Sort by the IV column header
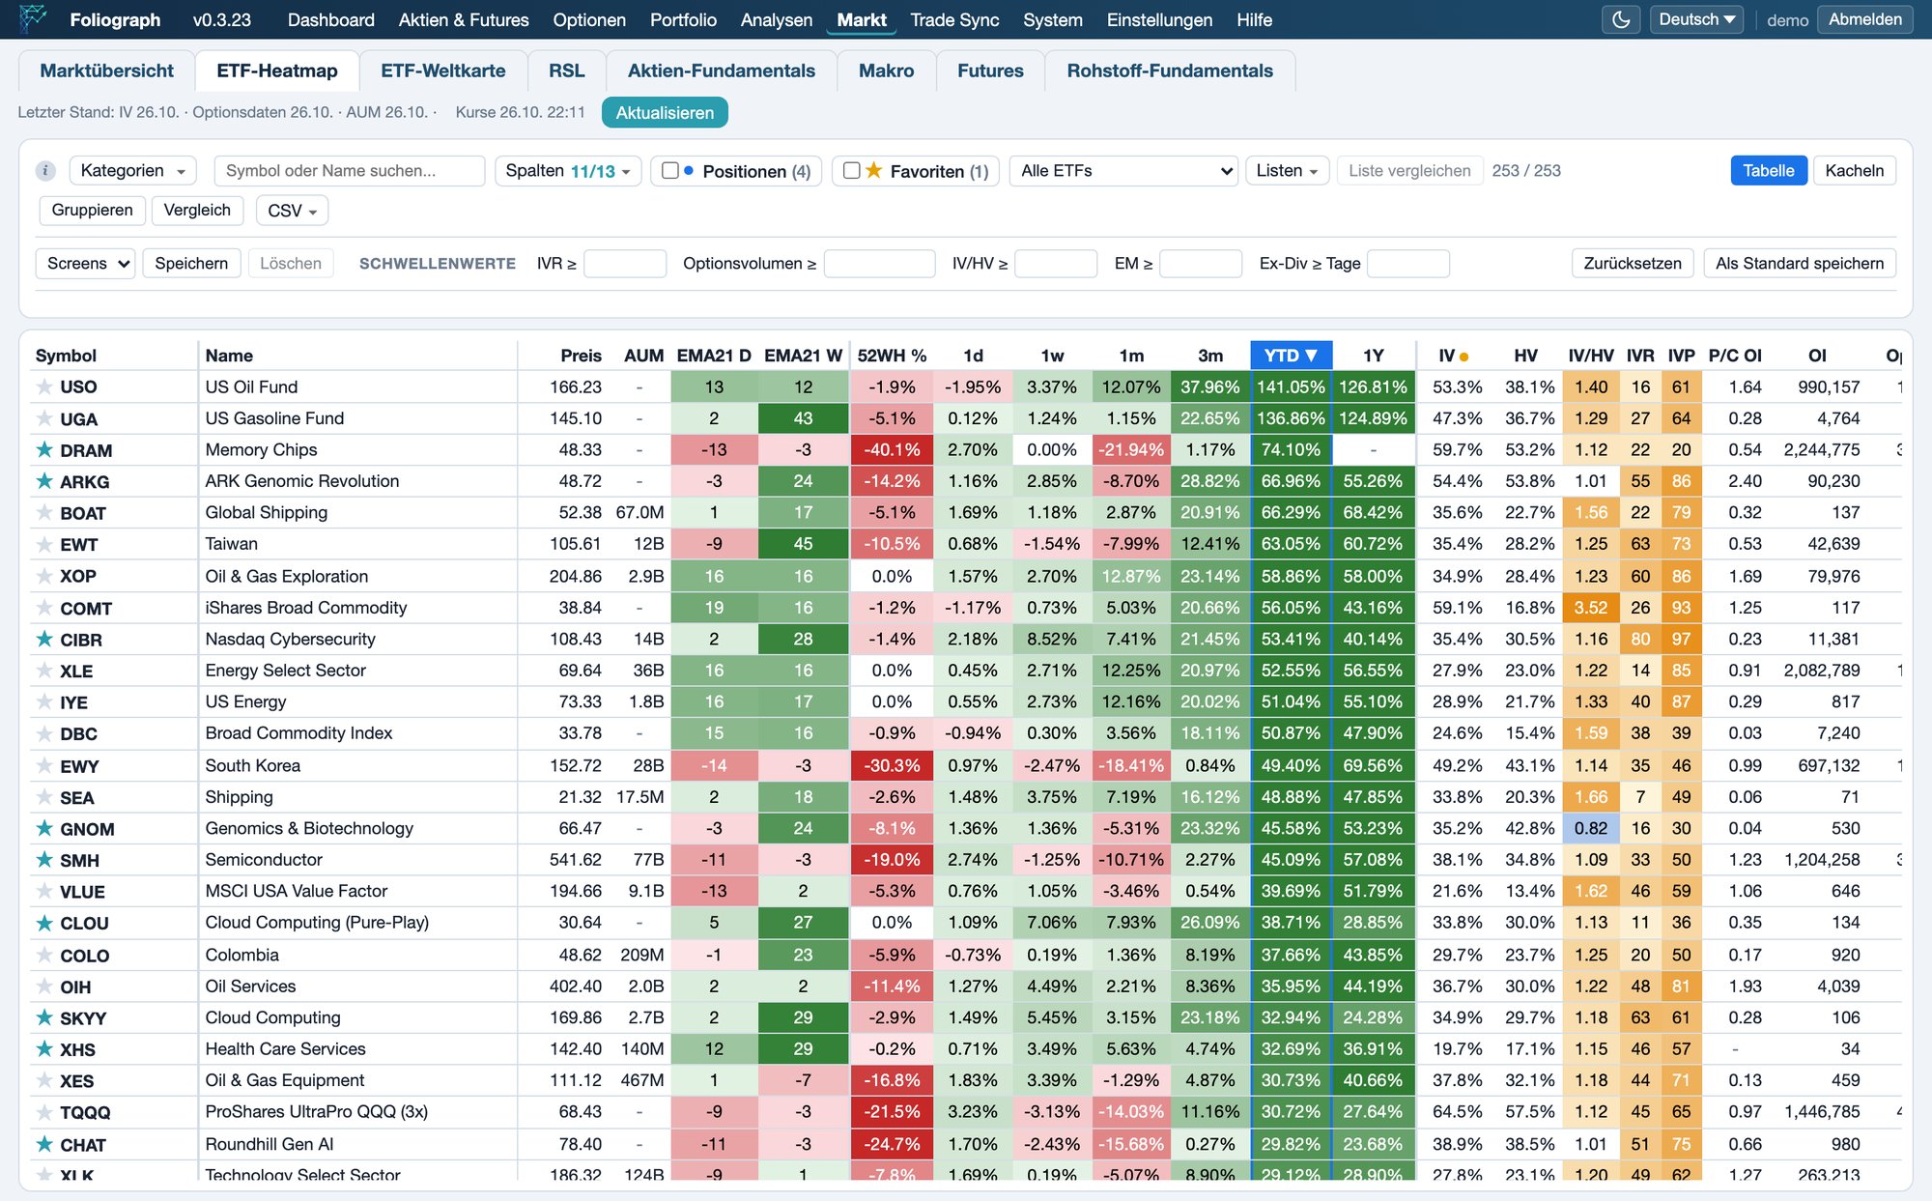The width and height of the screenshot is (1932, 1201). pyautogui.click(x=1452, y=356)
